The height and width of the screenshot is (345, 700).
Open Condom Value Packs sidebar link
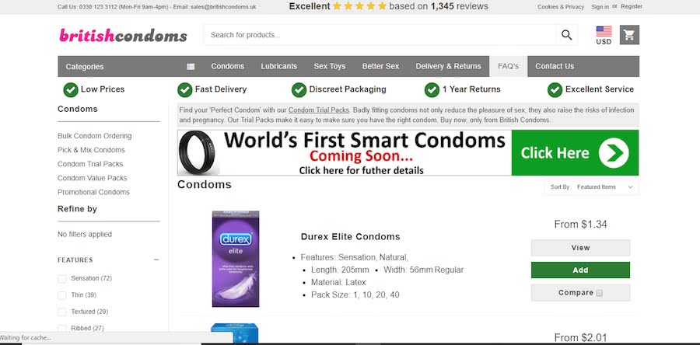point(93,178)
